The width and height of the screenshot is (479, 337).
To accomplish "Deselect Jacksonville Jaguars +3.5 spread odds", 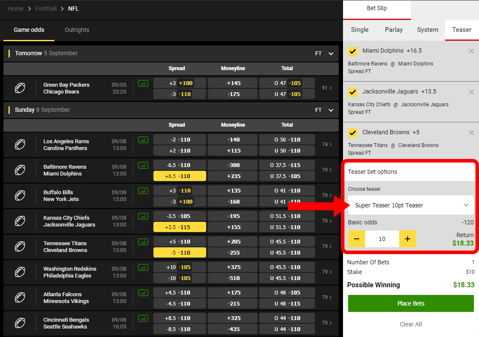I will (180, 227).
